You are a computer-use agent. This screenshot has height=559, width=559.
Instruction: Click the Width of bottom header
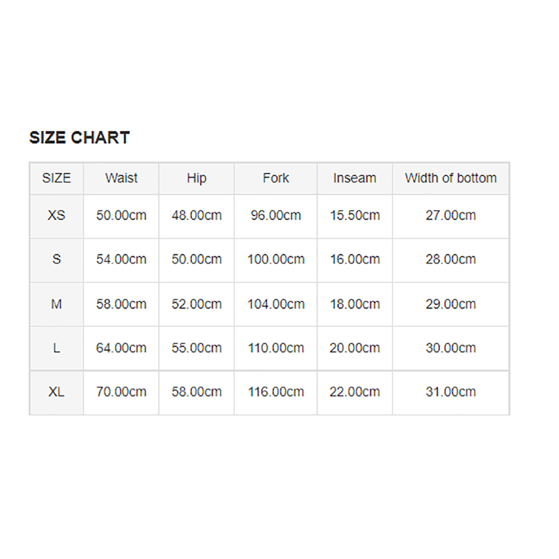pos(451,178)
